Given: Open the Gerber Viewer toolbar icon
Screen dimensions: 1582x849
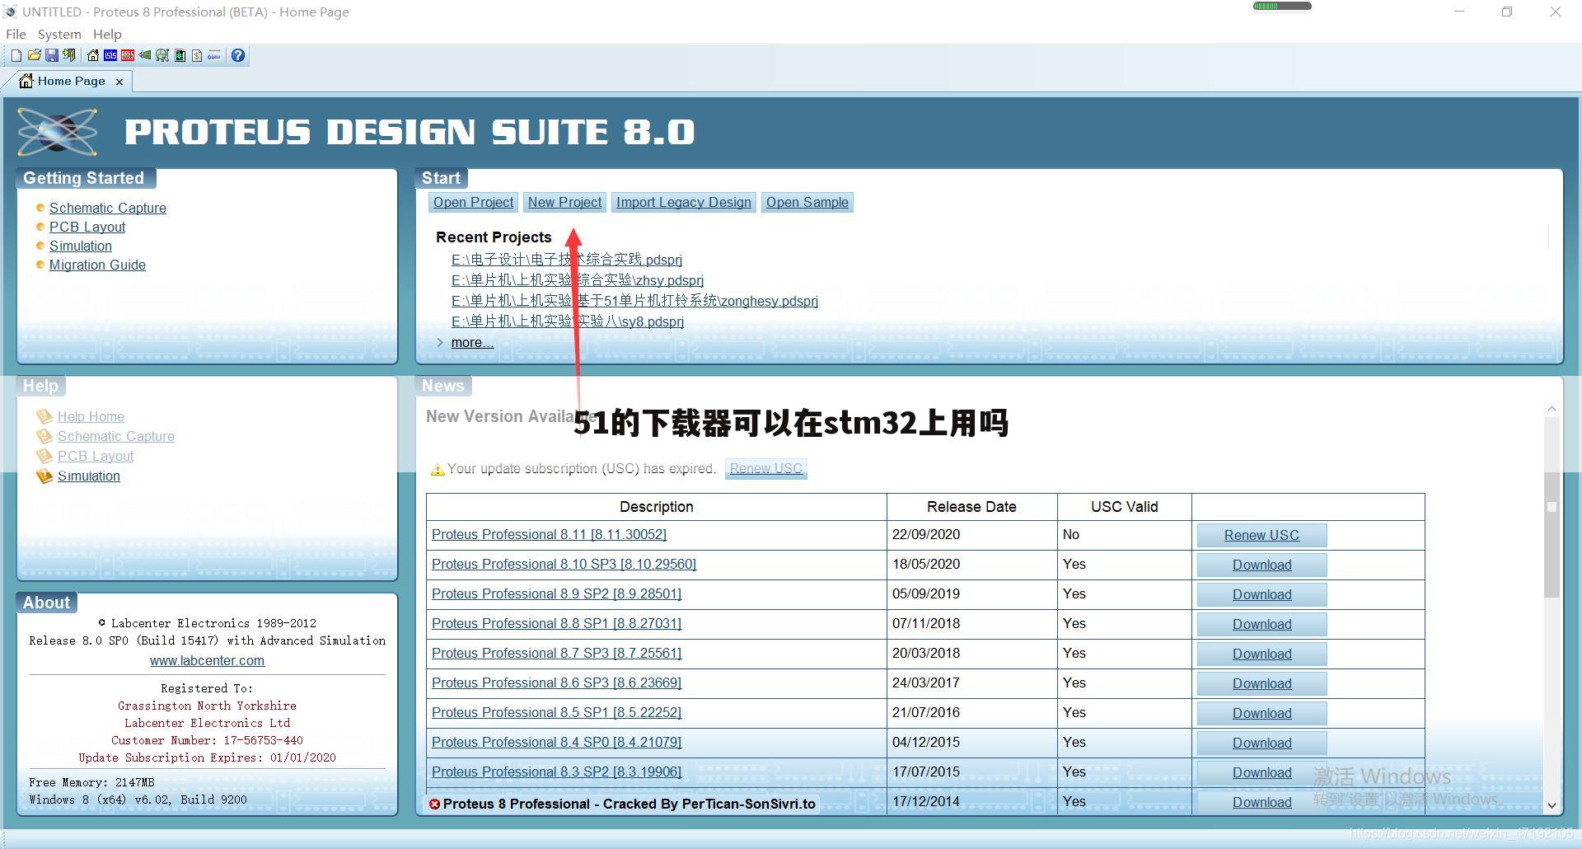Looking at the screenshot, I should pyautogui.click(x=162, y=55).
